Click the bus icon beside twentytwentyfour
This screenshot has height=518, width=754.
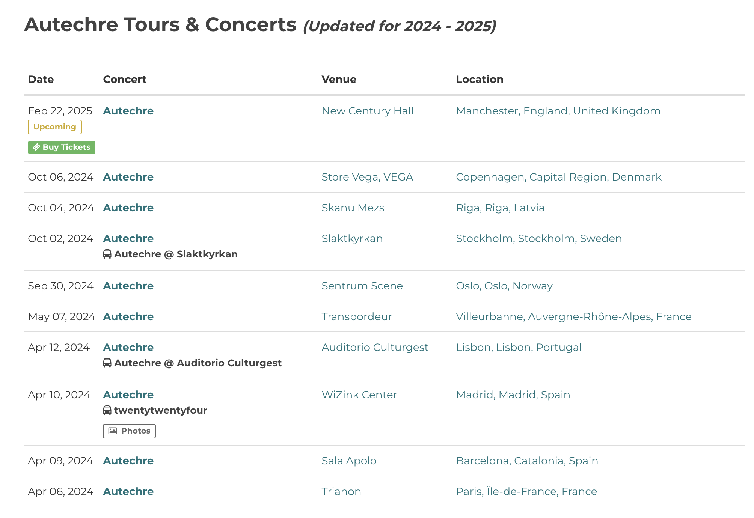107,410
